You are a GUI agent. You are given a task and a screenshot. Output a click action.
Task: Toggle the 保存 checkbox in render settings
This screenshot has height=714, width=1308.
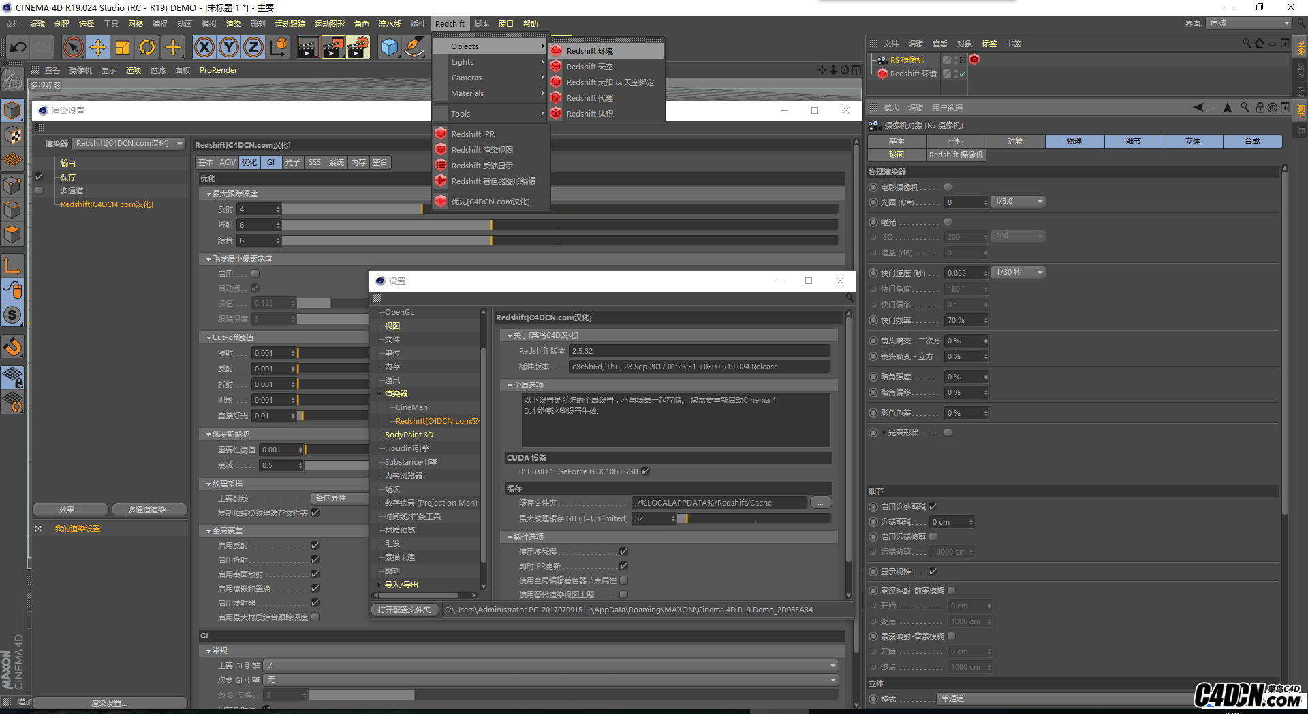point(40,176)
